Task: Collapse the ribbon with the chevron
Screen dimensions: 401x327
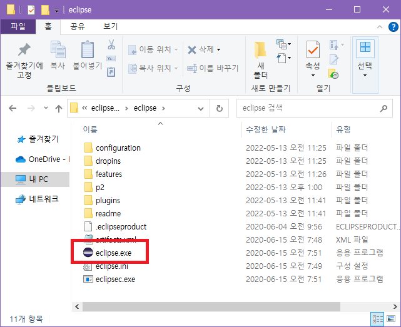Action: [380, 27]
